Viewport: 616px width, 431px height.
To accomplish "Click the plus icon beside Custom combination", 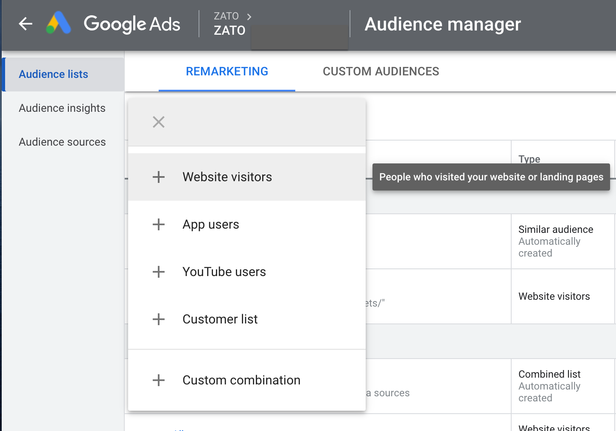I will (159, 380).
